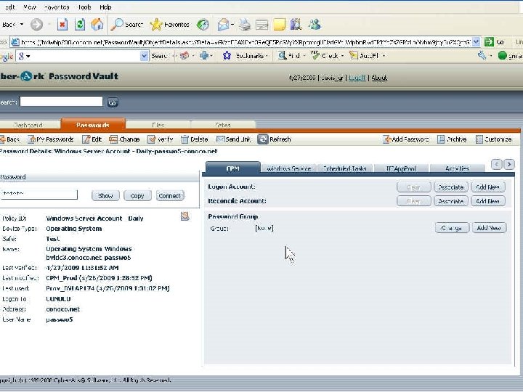Select the Passwords tab
This screenshot has width=523, height=392.
point(93,125)
